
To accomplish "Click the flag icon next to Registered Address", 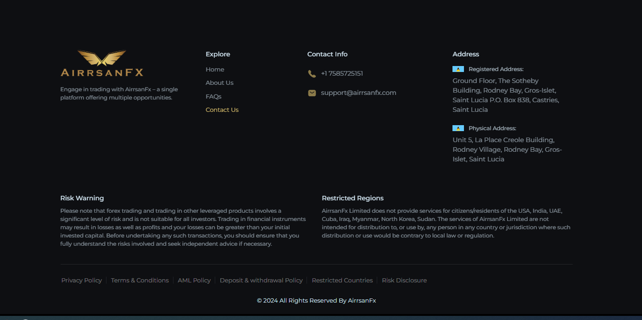I will 458,69.
